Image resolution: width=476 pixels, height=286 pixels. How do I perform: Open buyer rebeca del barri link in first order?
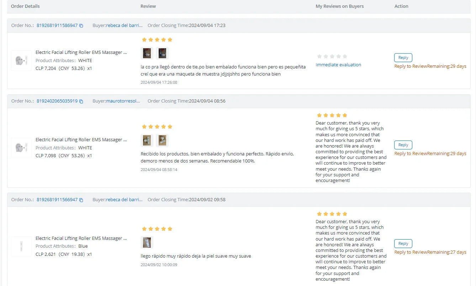coord(124,26)
